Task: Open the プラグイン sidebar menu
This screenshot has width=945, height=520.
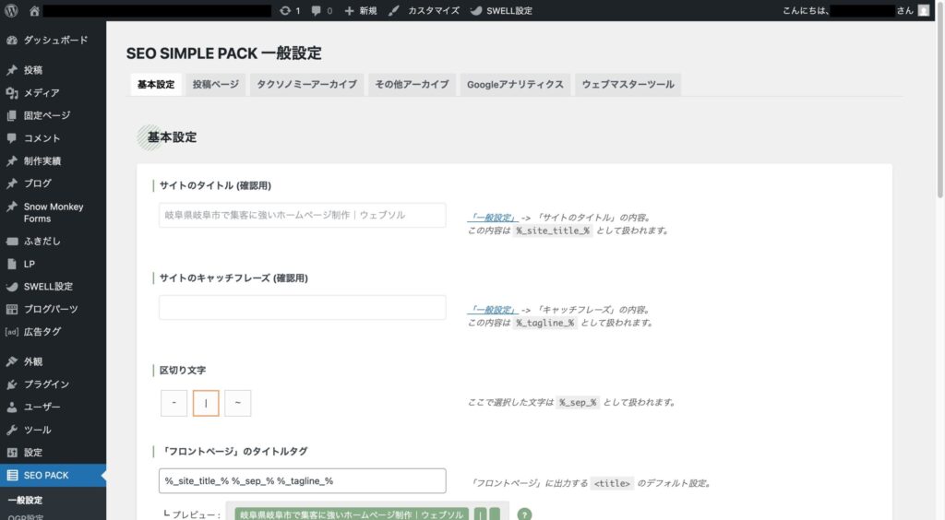Action: coord(46,384)
